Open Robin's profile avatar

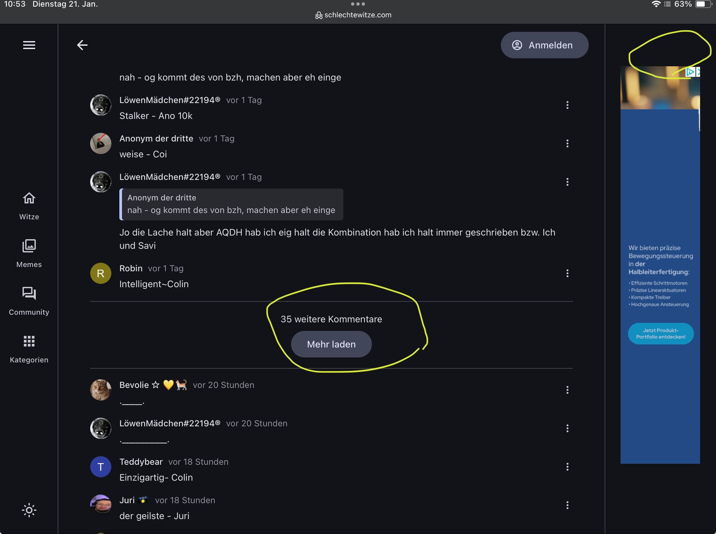click(101, 273)
